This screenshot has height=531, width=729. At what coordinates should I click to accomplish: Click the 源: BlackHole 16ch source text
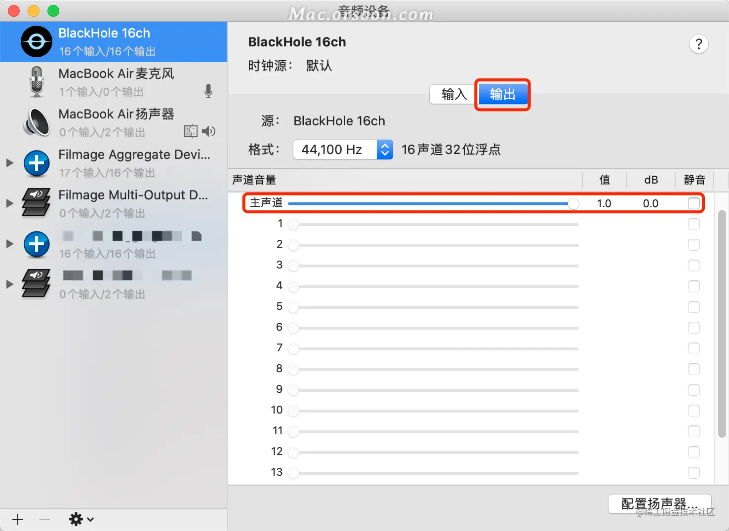click(339, 121)
